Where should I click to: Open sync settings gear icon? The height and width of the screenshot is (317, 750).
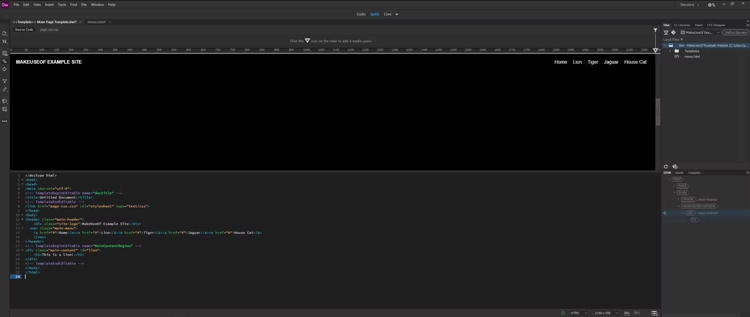pyautogui.click(x=711, y=5)
